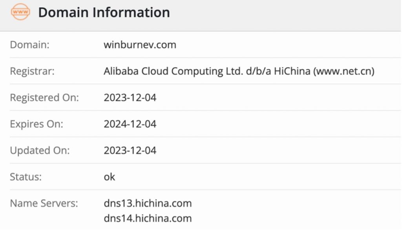Click the Registrar: field label
Viewport: 402px width, 230px height.
[32, 71]
